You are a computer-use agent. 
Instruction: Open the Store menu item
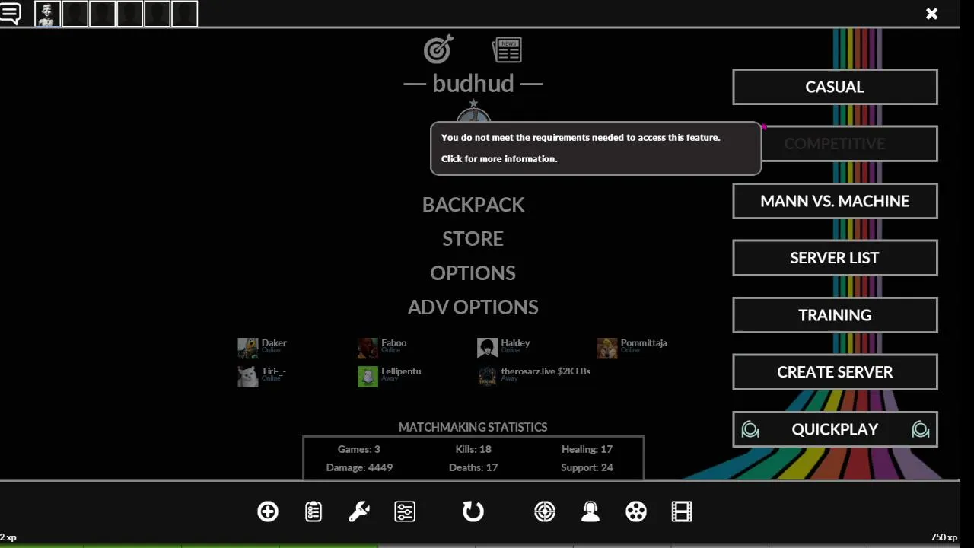pos(473,239)
